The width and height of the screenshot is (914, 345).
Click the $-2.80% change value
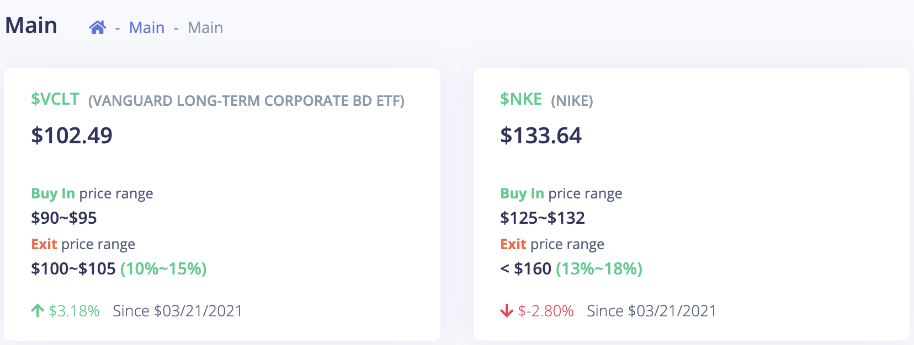click(546, 311)
